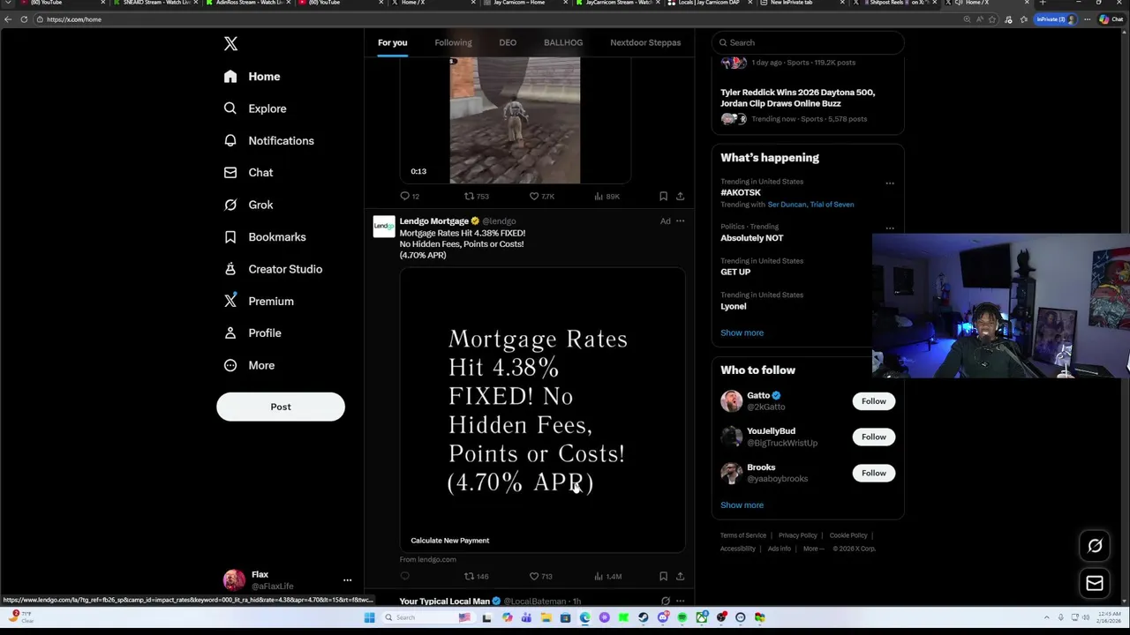
Task: Open the floating Messages envelope button
Action: (x=1095, y=583)
